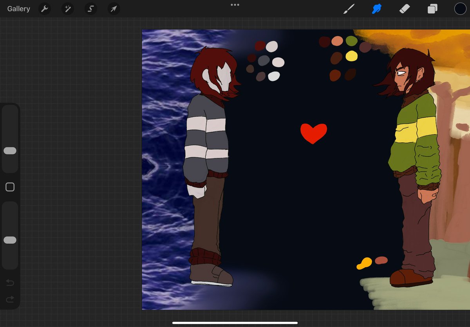Undo the last action with sidebar arrow
Screen dimensions: 470x327
(x=10, y=283)
